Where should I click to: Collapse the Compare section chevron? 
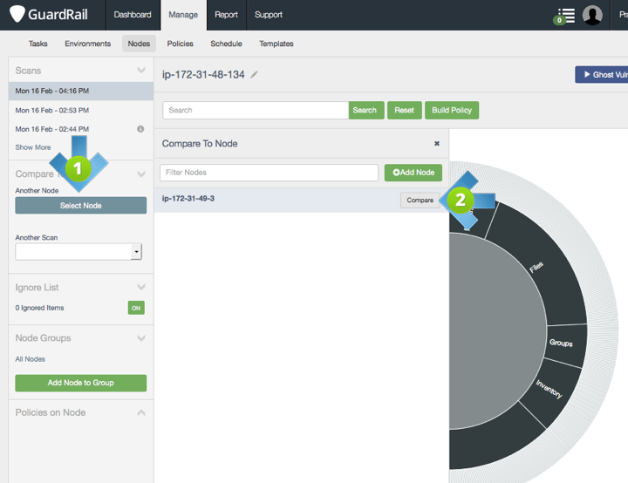141,173
